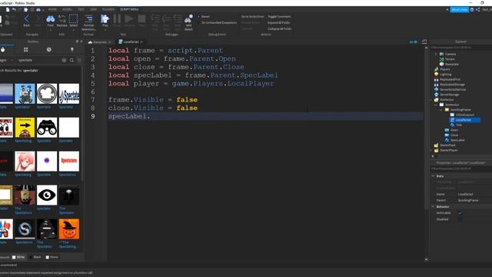
Task: Click the Stop square in Test group
Action: pos(141,18)
